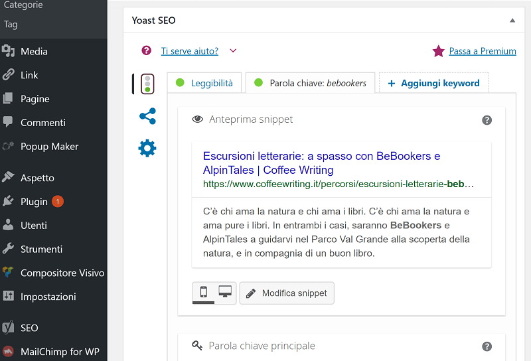The width and height of the screenshot is (531, 361).
Task: Open the Media menu icon
Action: coord(8,51)
